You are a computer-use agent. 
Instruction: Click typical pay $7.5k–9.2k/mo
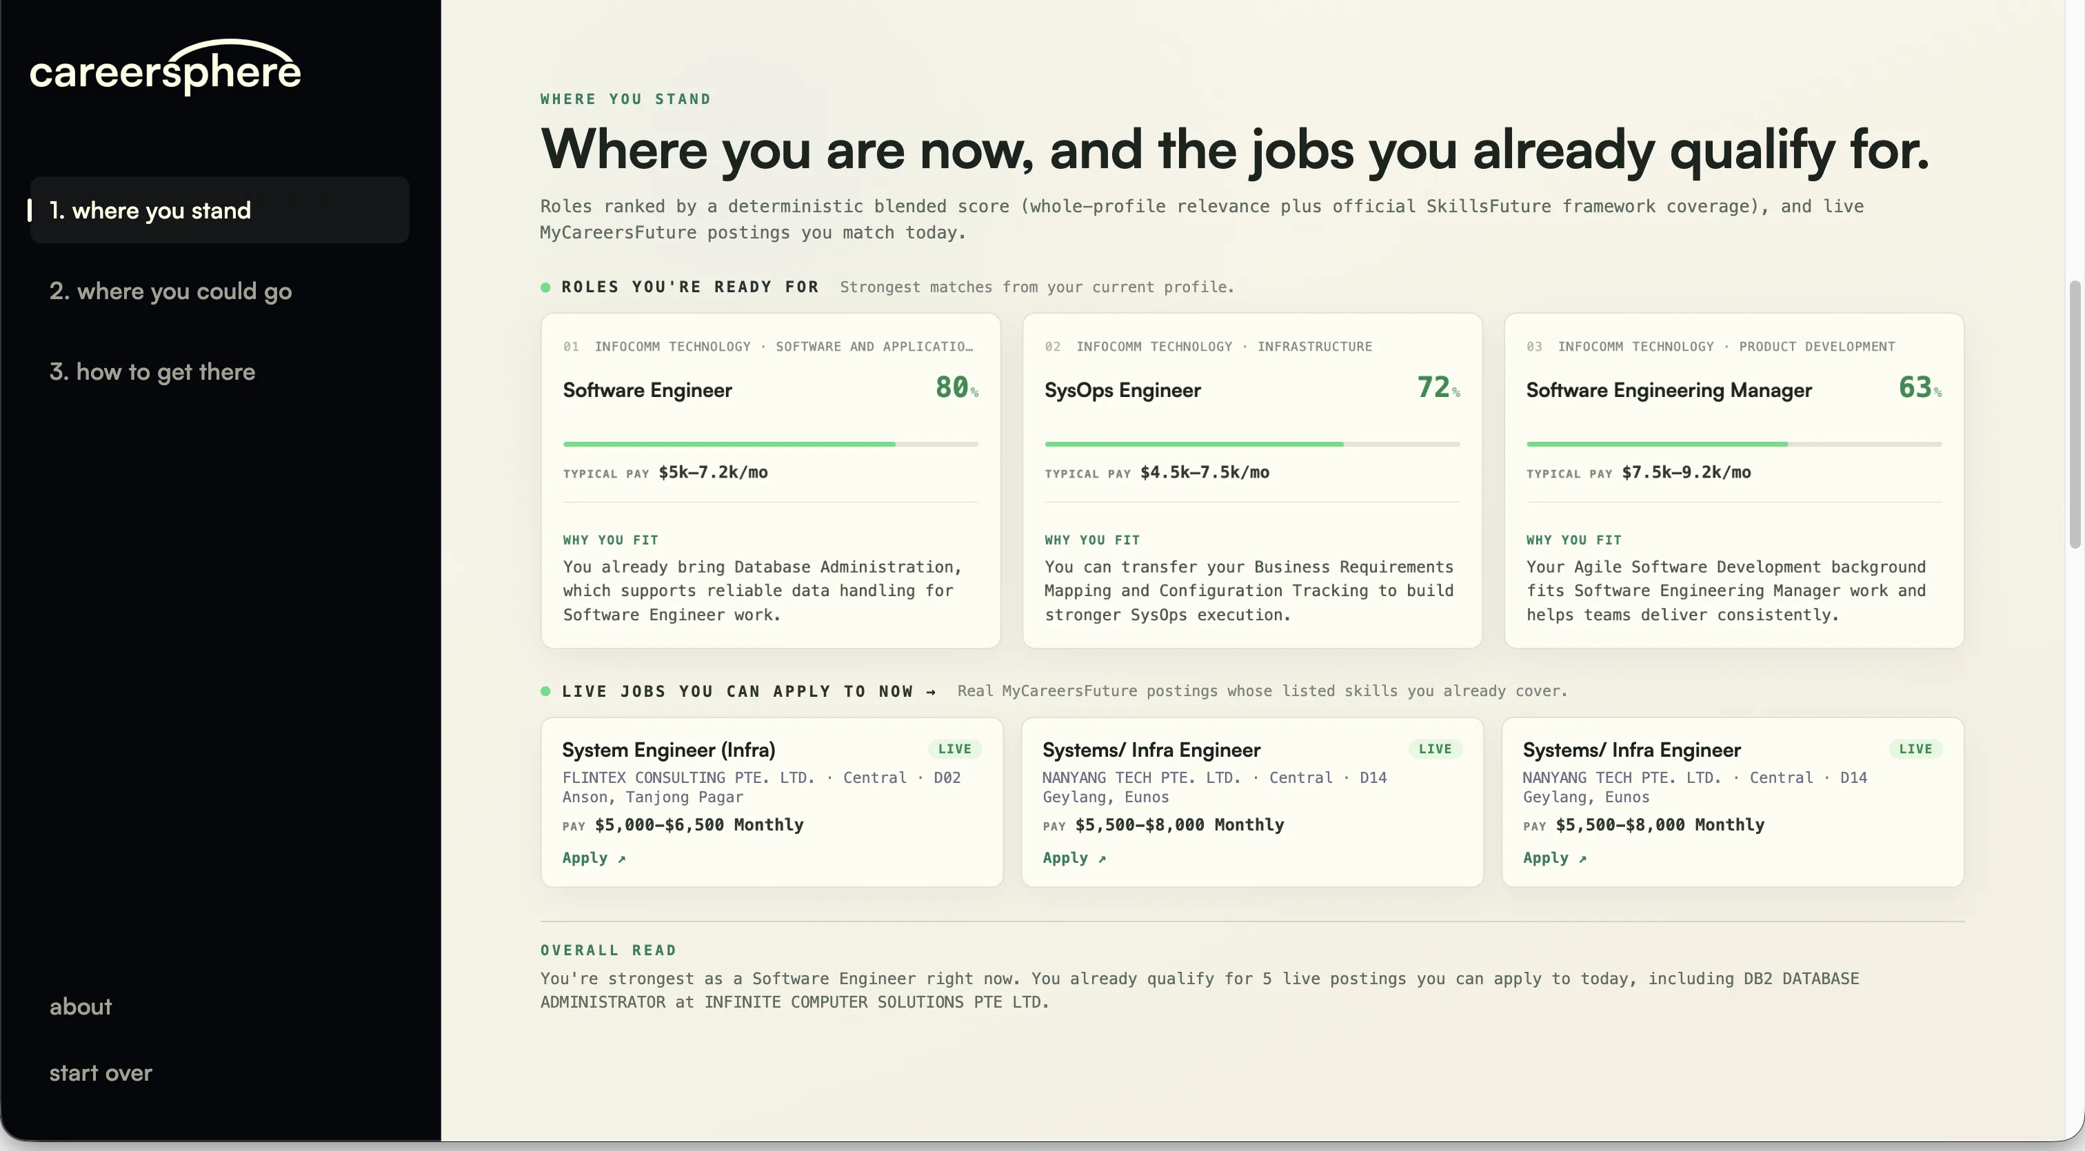1638,472
